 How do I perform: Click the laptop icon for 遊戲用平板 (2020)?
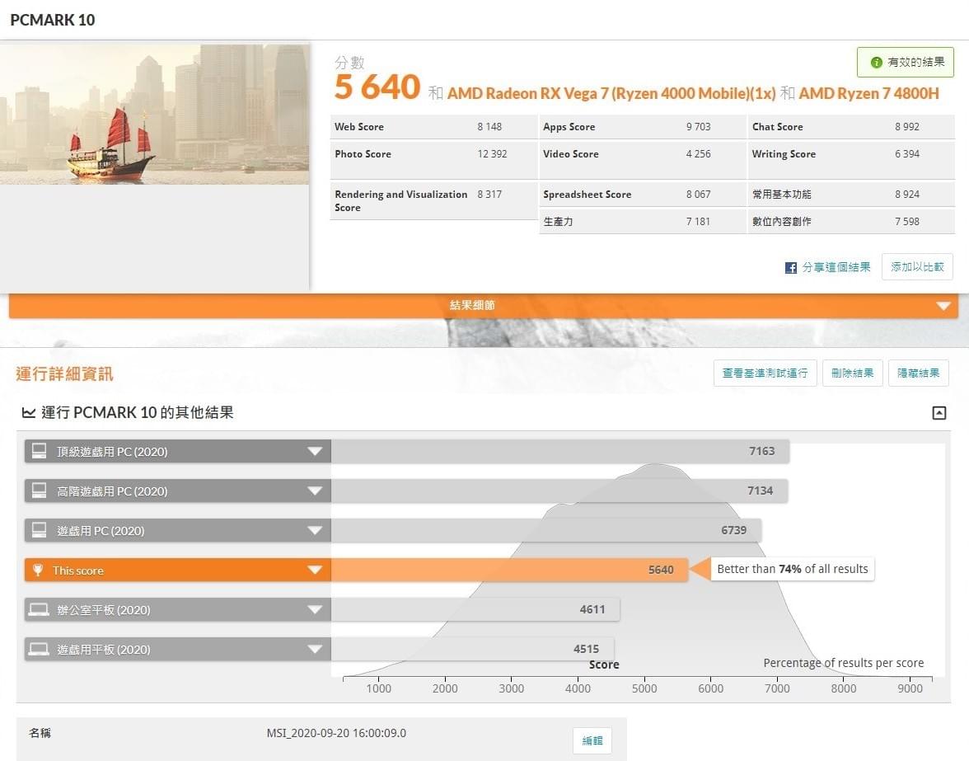38,649
